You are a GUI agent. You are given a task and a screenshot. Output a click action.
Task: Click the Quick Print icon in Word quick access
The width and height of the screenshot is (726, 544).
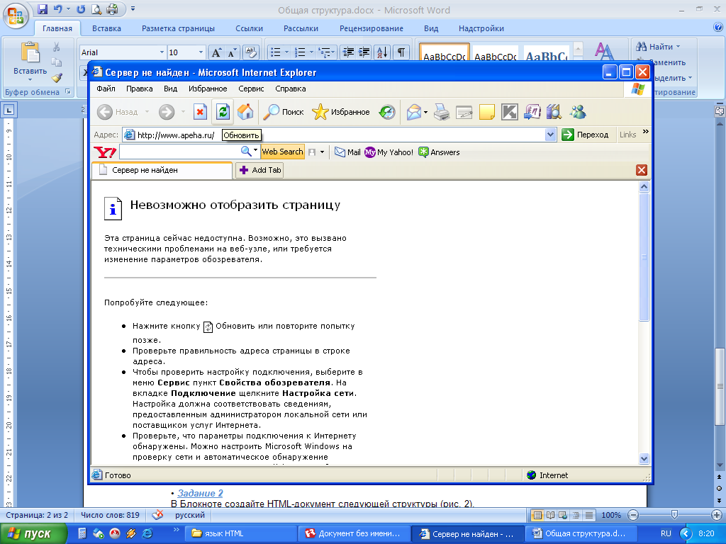[x=112, y=8]
